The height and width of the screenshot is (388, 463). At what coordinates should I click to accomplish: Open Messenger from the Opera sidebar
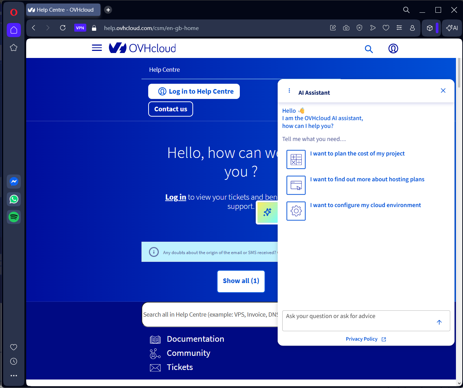pyautogui.click(x=14, y=182)
